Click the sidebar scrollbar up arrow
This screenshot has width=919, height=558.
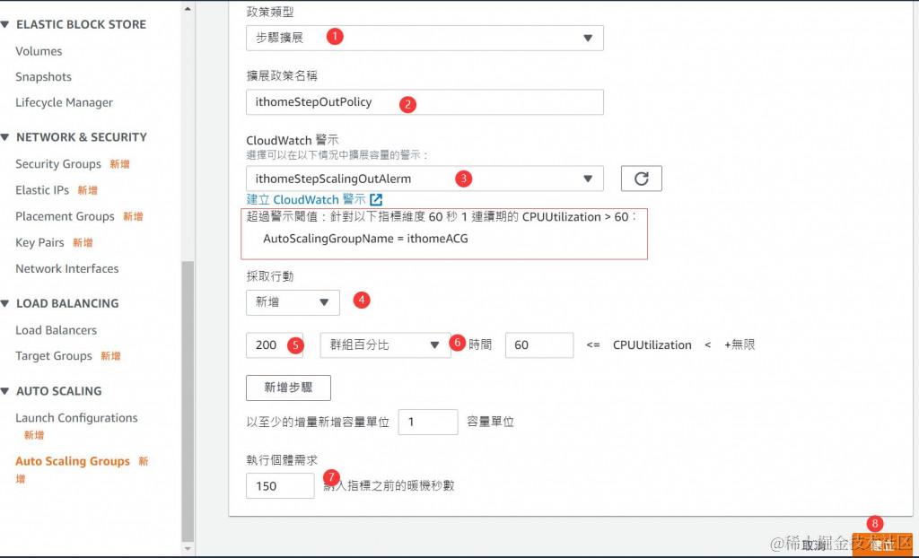point(188,9)
